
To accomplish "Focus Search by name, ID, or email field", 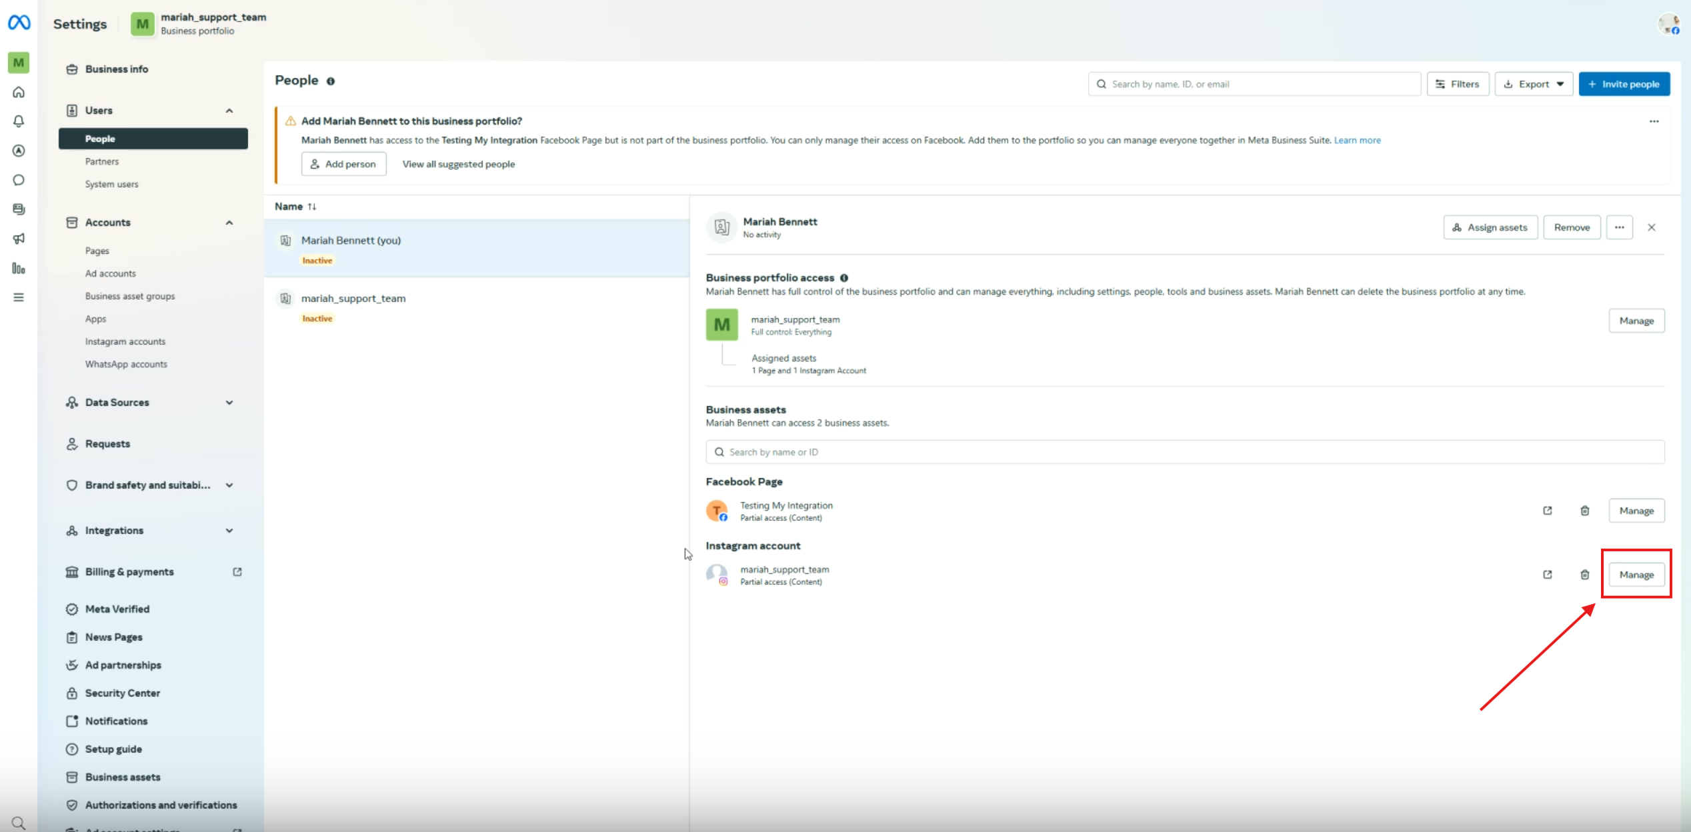I will tap(1254, 84).
